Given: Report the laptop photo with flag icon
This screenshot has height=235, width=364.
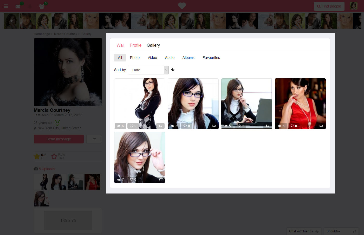Looking at the screenshot, I should coord(268,126).
